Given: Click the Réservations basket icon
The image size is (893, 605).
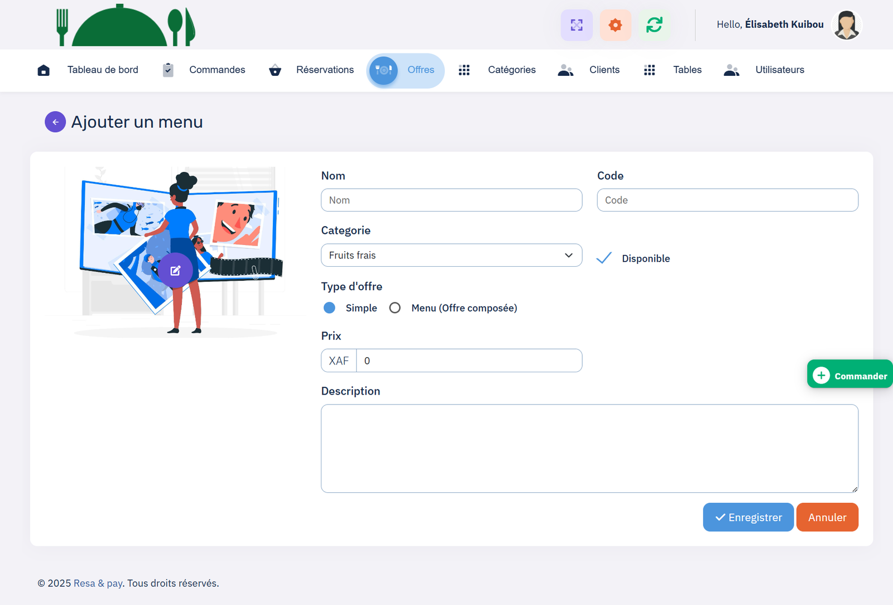Looking at the screenshot, I should (x=275, y=70).
